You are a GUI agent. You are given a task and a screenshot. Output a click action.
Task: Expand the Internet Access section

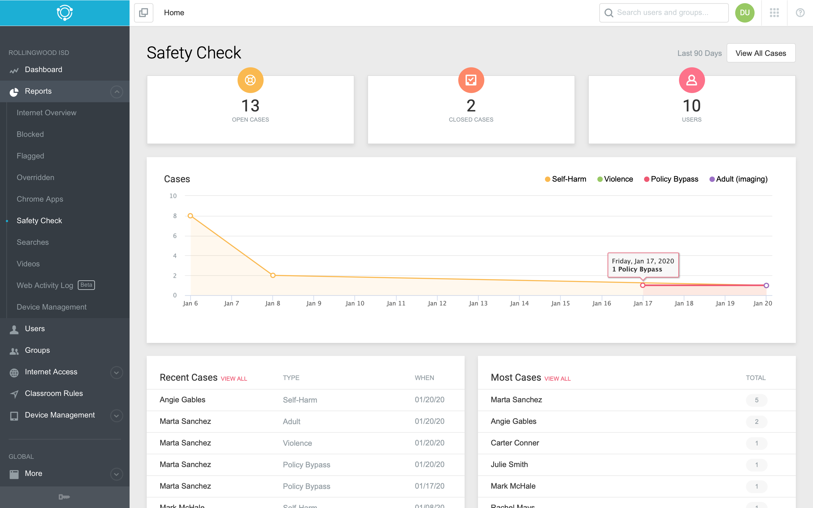tap(116, 372)
